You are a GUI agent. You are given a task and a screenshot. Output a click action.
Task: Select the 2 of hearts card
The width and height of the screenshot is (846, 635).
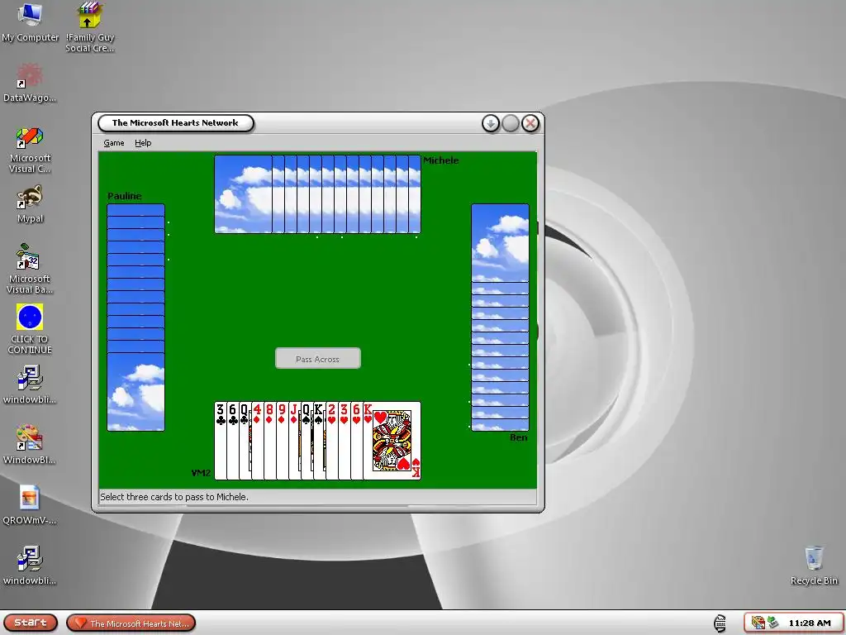[x=332, y=441]
